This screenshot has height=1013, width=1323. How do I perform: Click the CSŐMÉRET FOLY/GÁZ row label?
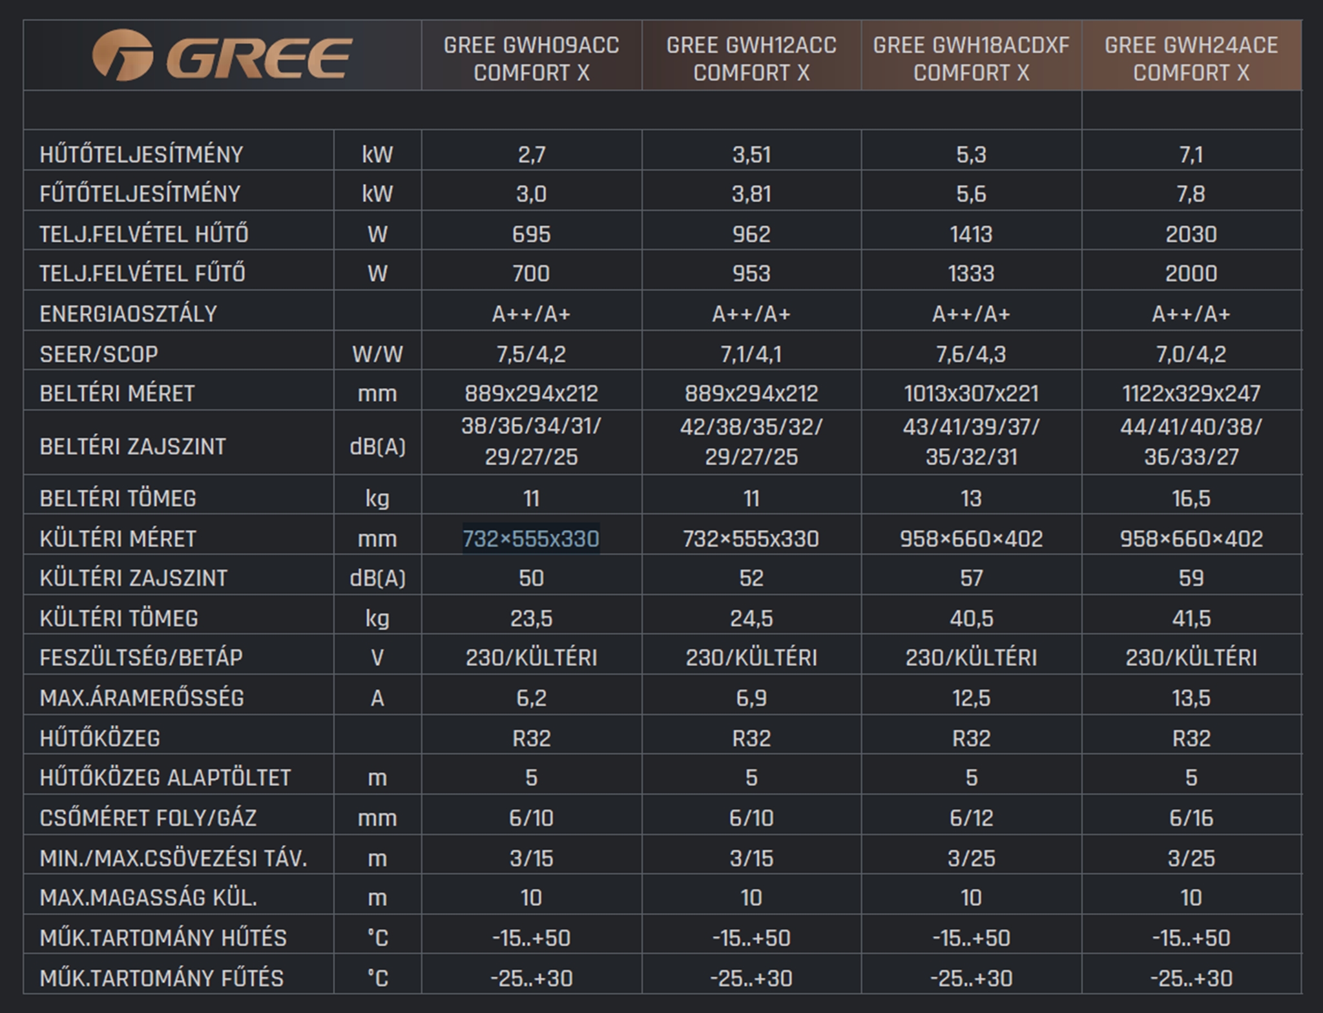click(148, 818)
